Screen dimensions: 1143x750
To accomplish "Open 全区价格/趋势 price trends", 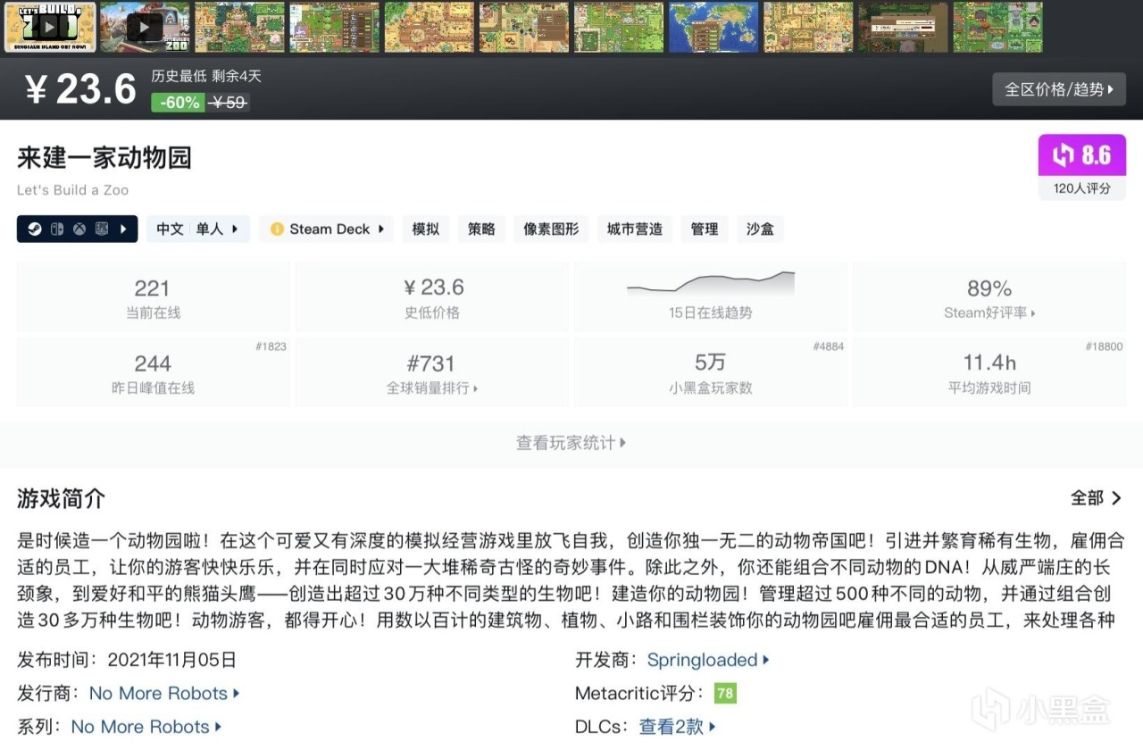I will [x=1059, y=89].
